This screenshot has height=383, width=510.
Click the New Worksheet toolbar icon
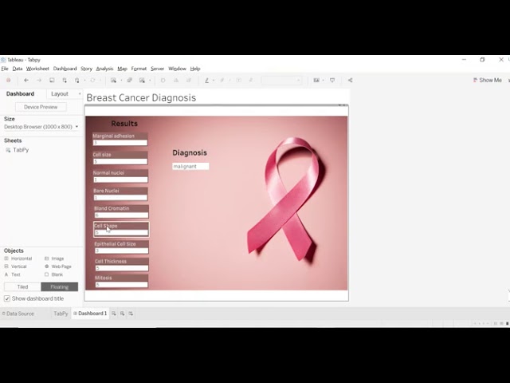pyautogui.click(x=113, y=80)
